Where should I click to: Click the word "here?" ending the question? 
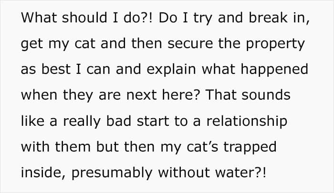pos(181,95)
